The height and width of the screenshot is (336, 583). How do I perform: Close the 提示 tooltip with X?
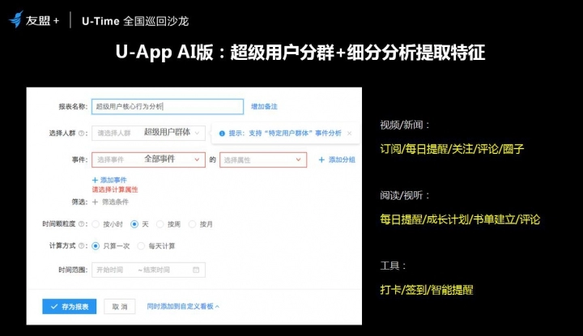point(349,133)
